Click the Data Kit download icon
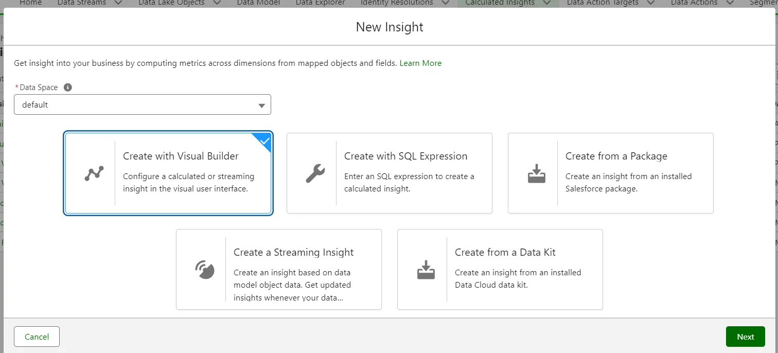Screen dimensions: 778x353 426,270
